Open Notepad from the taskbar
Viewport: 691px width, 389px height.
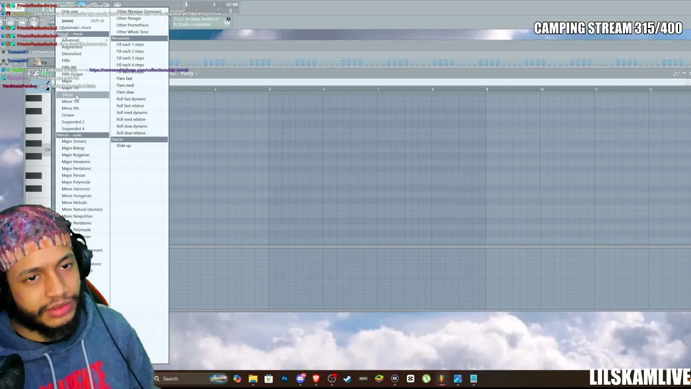[473, 378]
